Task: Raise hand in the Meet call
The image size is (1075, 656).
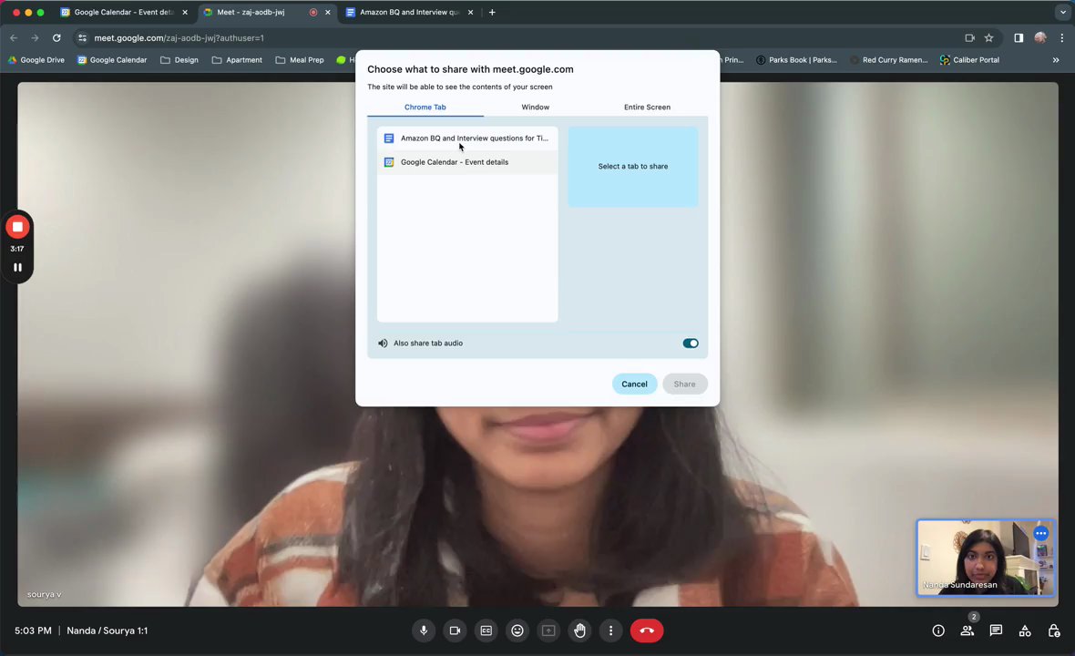Action: coord(580,630)
